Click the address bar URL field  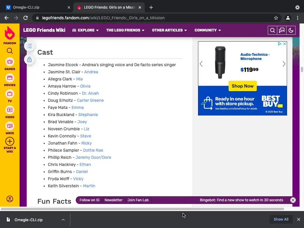pos(155,18)
